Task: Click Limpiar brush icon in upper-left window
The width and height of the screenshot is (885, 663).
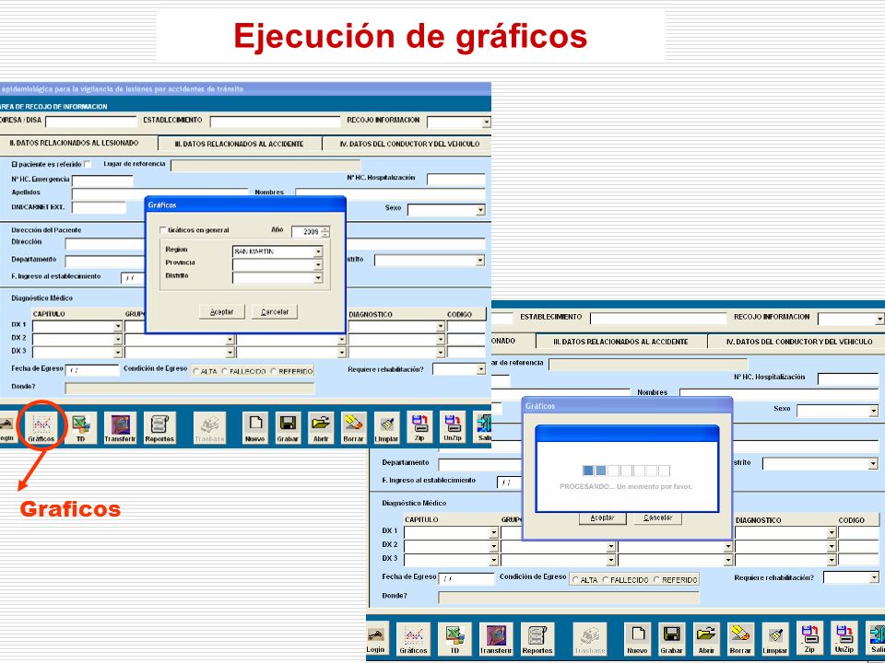Action: click(386, 427)
